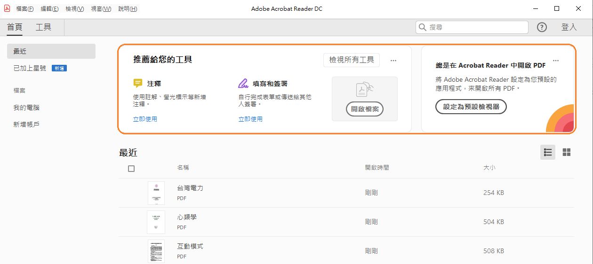This screenshot has height=264, width=593.
Task: Open more options on default PDF card
Action: coord(556,61)
